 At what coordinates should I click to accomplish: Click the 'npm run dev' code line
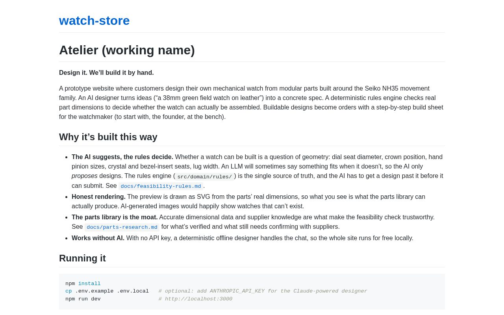(83, 299)
